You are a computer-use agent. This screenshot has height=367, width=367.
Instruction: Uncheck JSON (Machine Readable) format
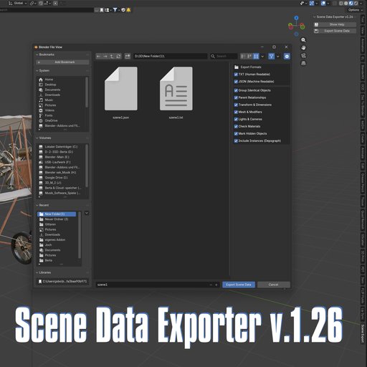tap(236, 82)
